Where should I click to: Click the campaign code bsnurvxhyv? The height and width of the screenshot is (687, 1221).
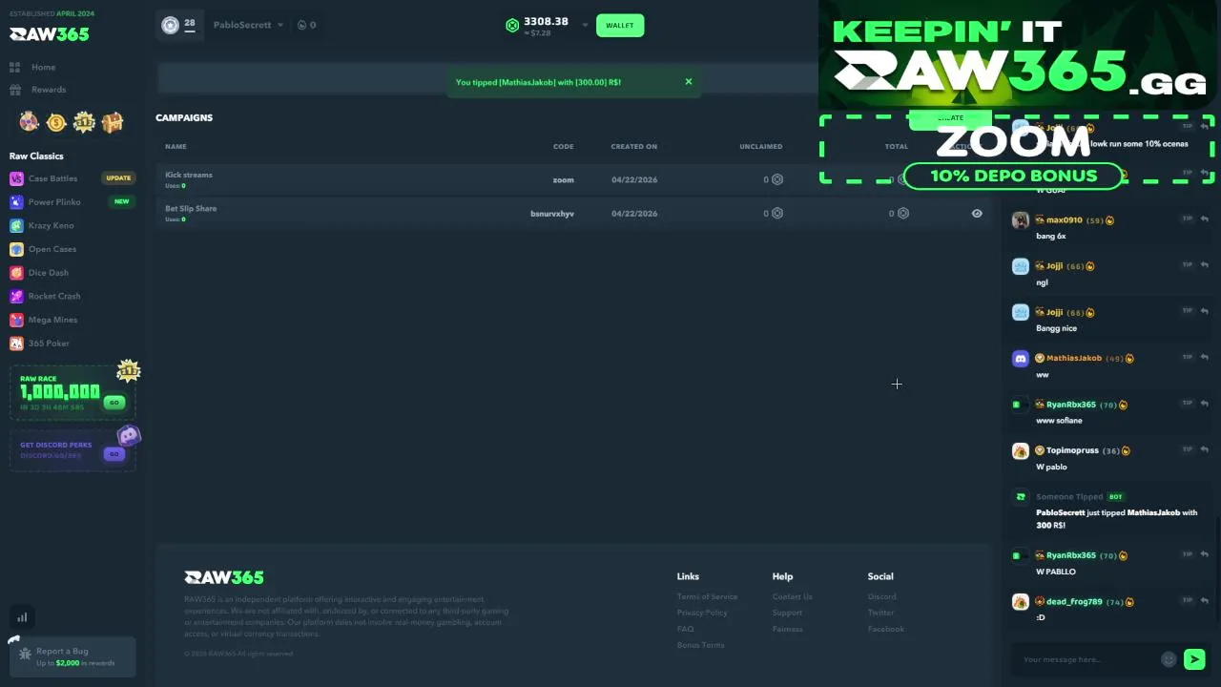pyautogui.click(x=552, y=214)
